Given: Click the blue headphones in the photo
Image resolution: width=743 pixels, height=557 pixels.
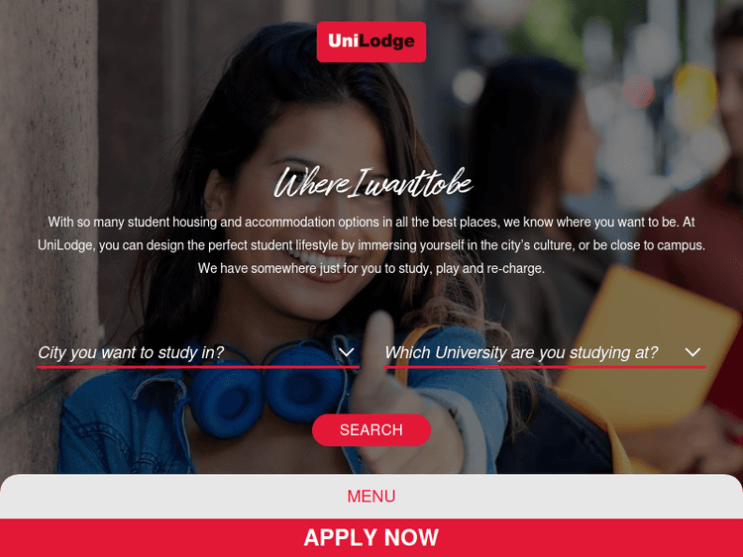Looking at the screenshot, I should coord(267,386).
